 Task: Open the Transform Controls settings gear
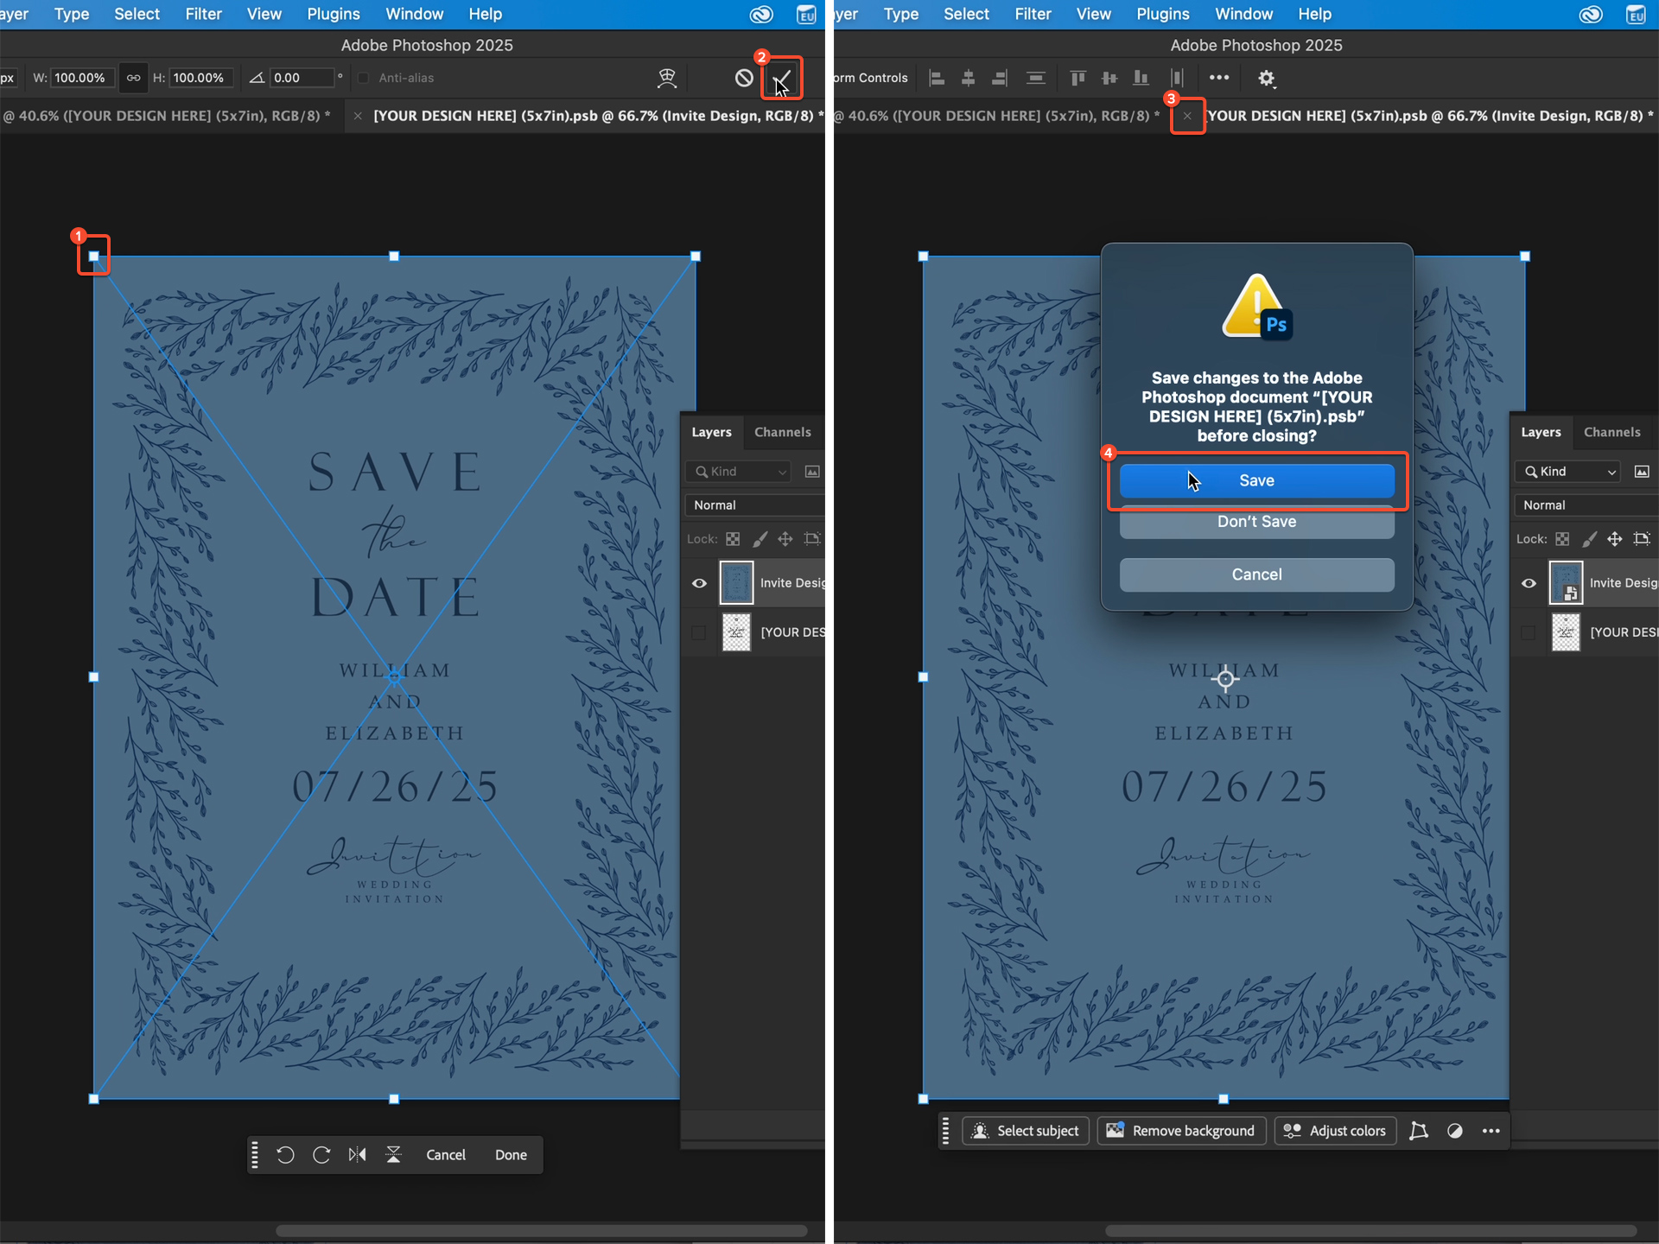pos(1267,78)
